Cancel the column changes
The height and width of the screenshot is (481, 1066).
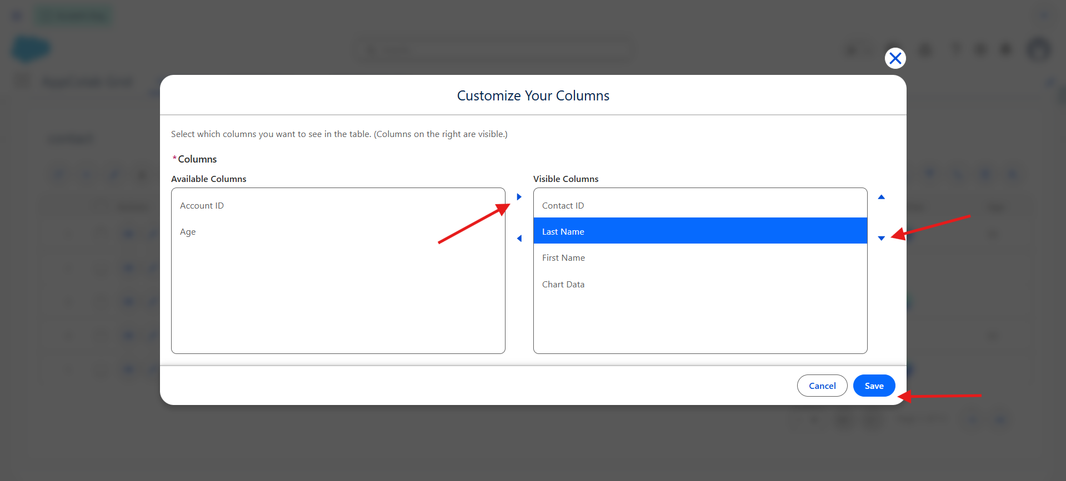822,386
